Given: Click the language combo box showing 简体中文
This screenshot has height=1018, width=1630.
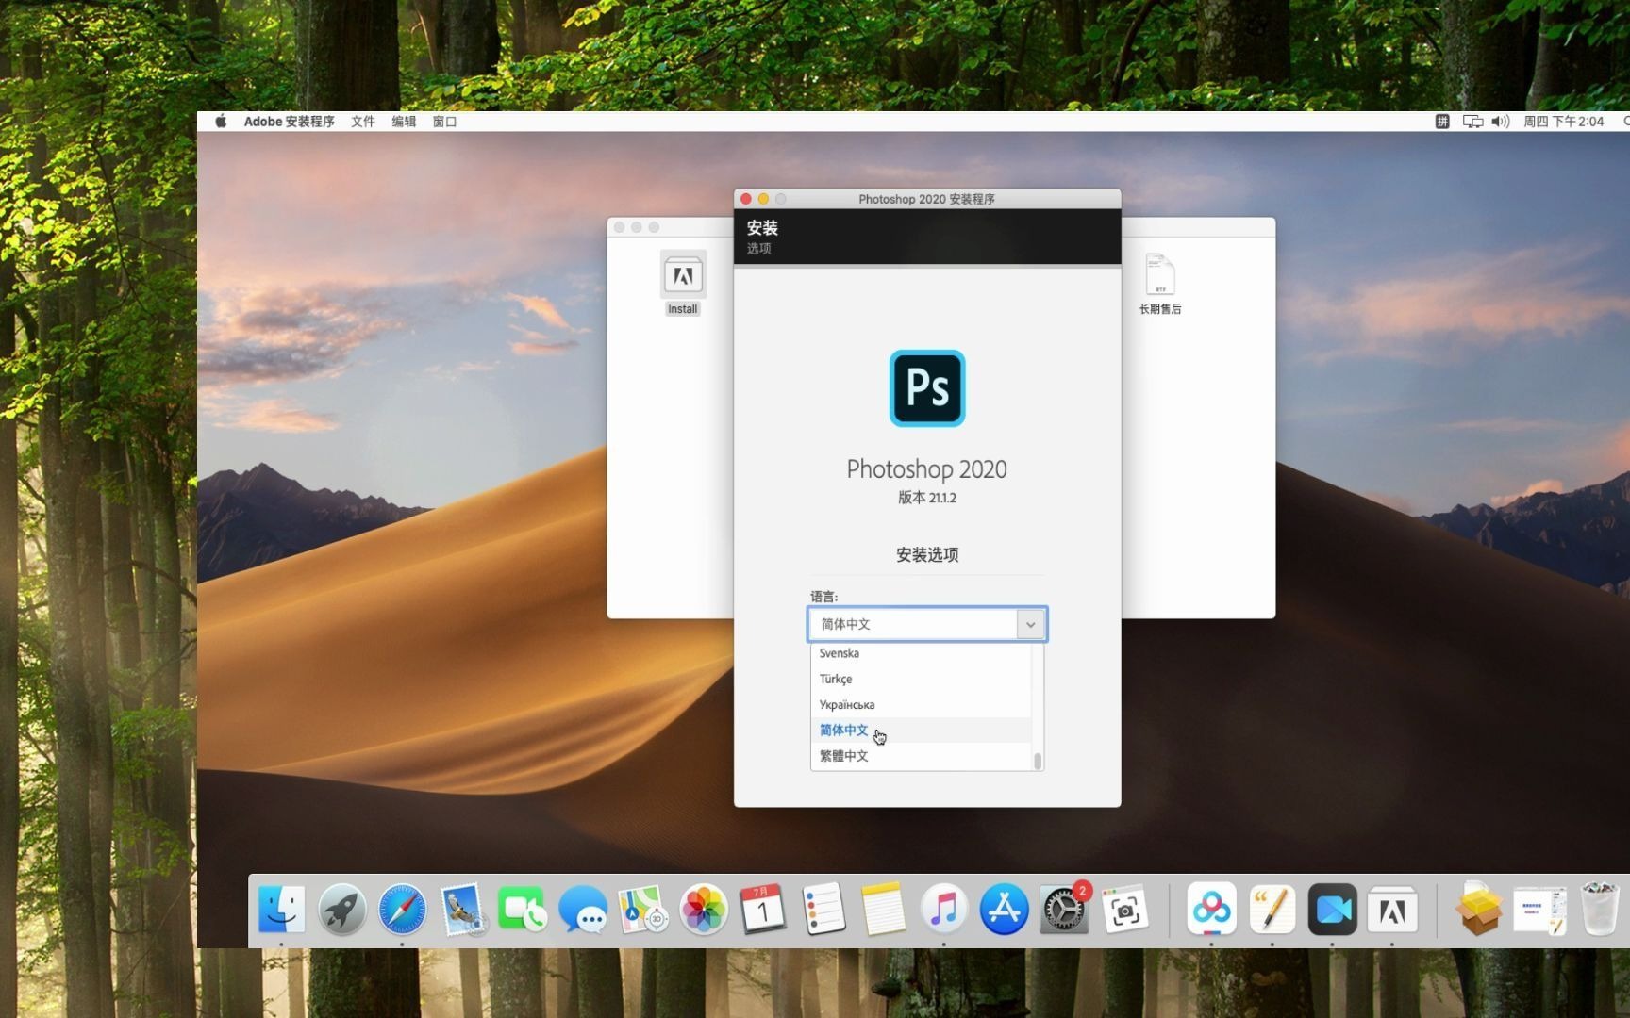Looking at the screenshot, I should coord(927,624).
